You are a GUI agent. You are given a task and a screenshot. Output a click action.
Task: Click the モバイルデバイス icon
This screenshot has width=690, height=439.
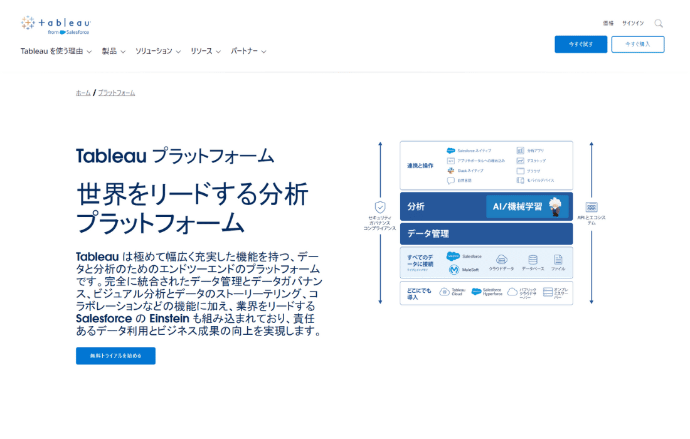[x=520, y=181]
